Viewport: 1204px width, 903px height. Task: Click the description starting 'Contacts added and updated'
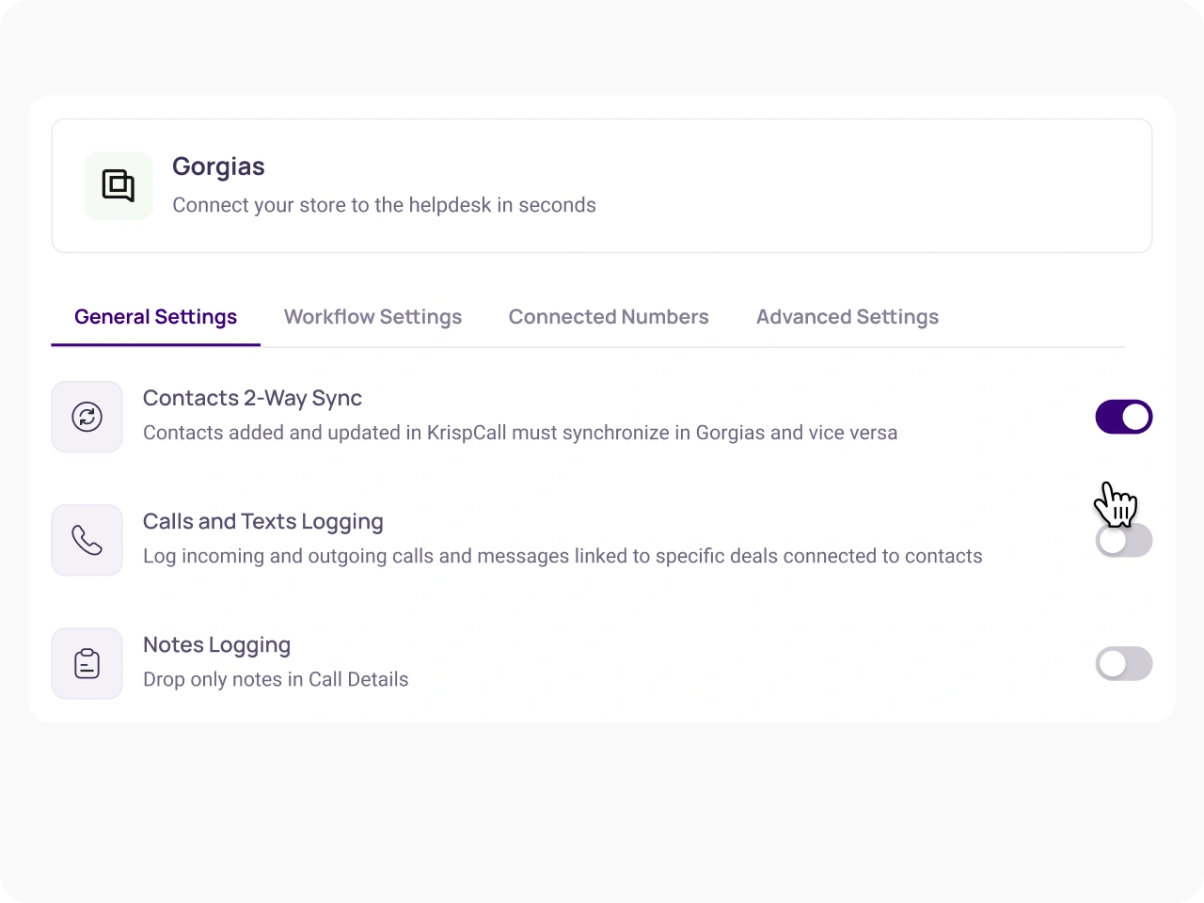[520, 433]
